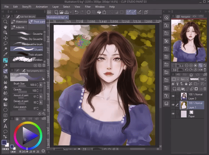Select the Hand move tool

(6, 27)
